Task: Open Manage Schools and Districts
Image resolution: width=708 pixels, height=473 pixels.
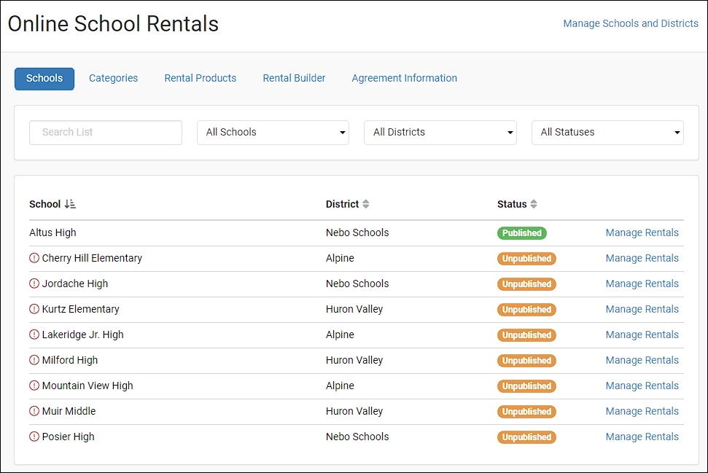Action: [630, 23]
